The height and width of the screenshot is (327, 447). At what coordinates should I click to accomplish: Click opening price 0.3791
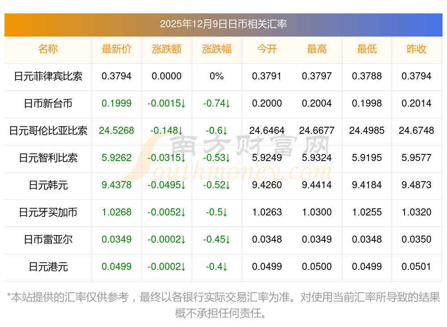point(267,76)
